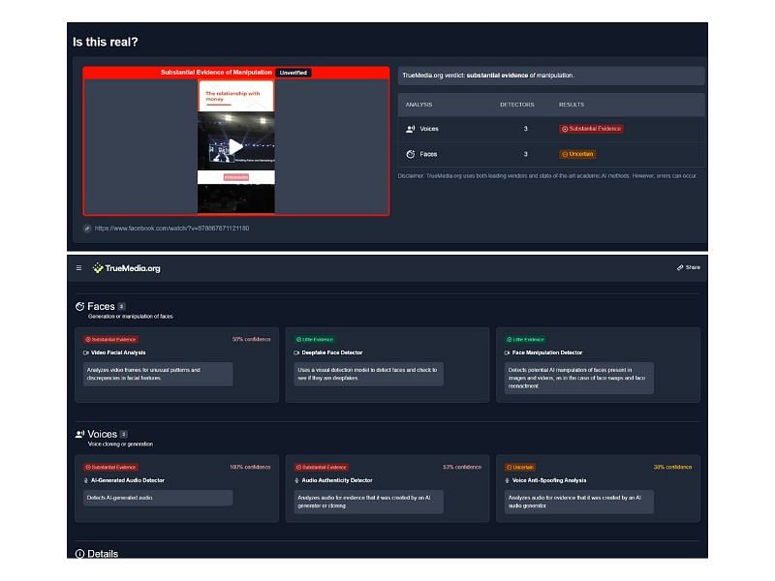Image resolution: width=775 pixels, height=581 pixels.
Task: Click the Is this real? heading
Action: click(106, 42)
